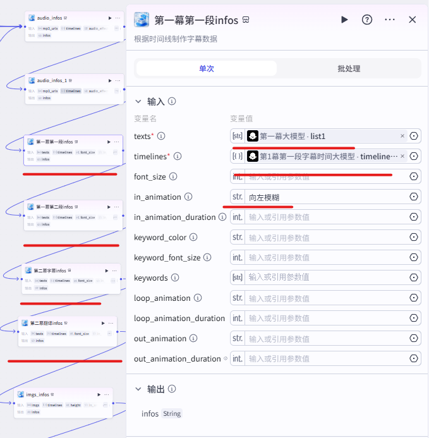
Task: Click the out_animation value input field
Action: pos(325,338)
